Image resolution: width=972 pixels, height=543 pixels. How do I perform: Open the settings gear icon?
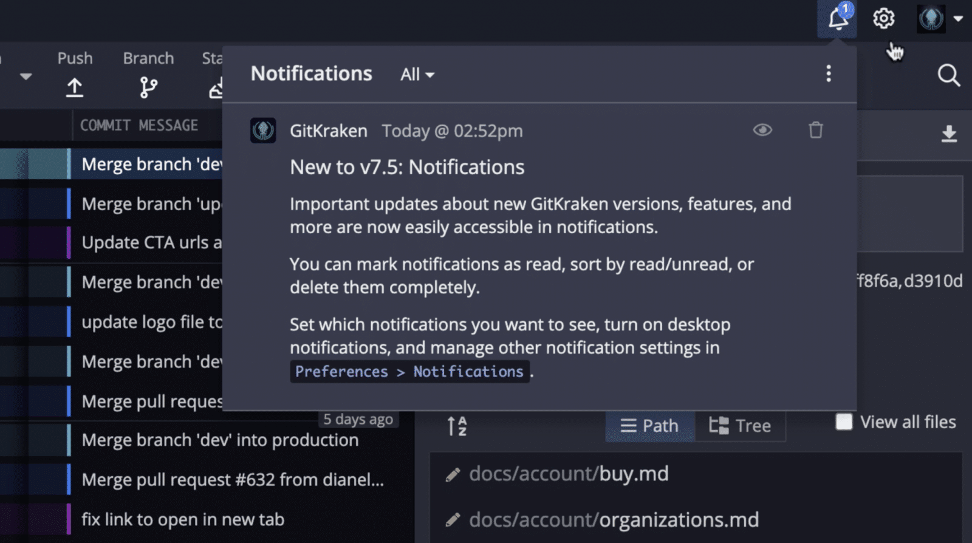click(883, 19)
